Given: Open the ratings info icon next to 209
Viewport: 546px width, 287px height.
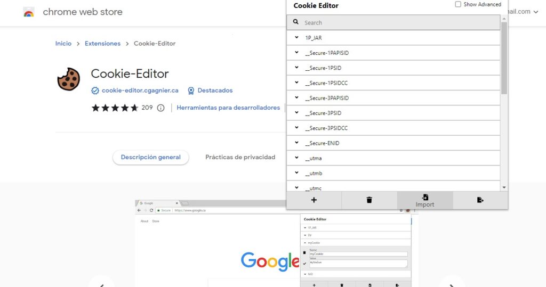Looking at the screenshot, I should 160,108.
